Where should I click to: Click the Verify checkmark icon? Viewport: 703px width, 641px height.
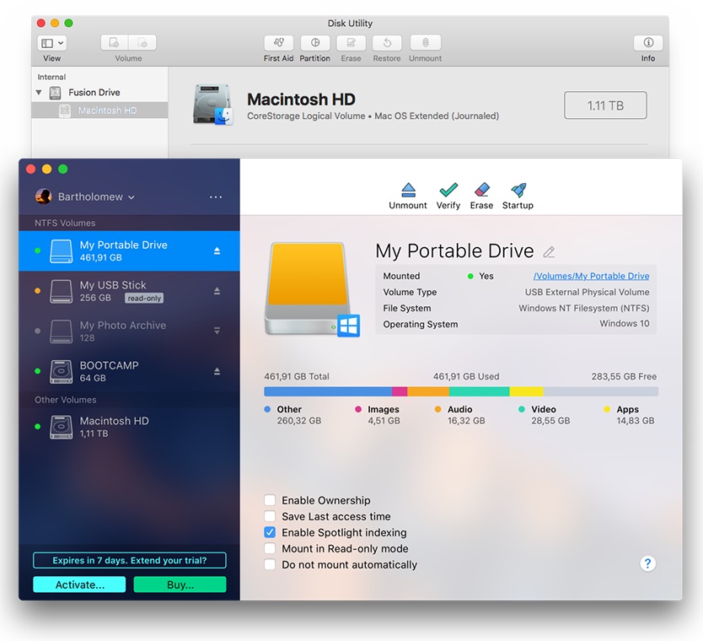tap(448, 191)
